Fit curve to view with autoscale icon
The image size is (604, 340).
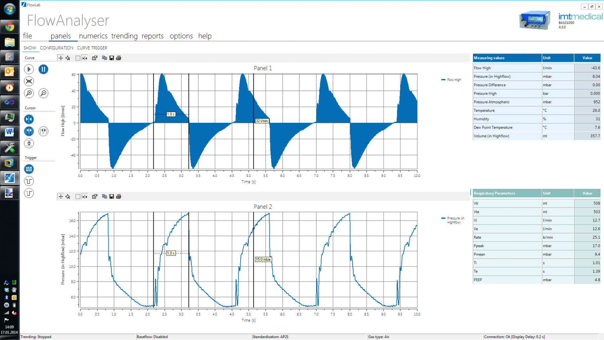[29, 81]
